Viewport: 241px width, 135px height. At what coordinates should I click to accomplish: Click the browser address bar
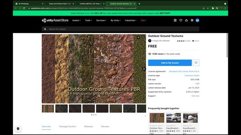[x=114, y=8]
